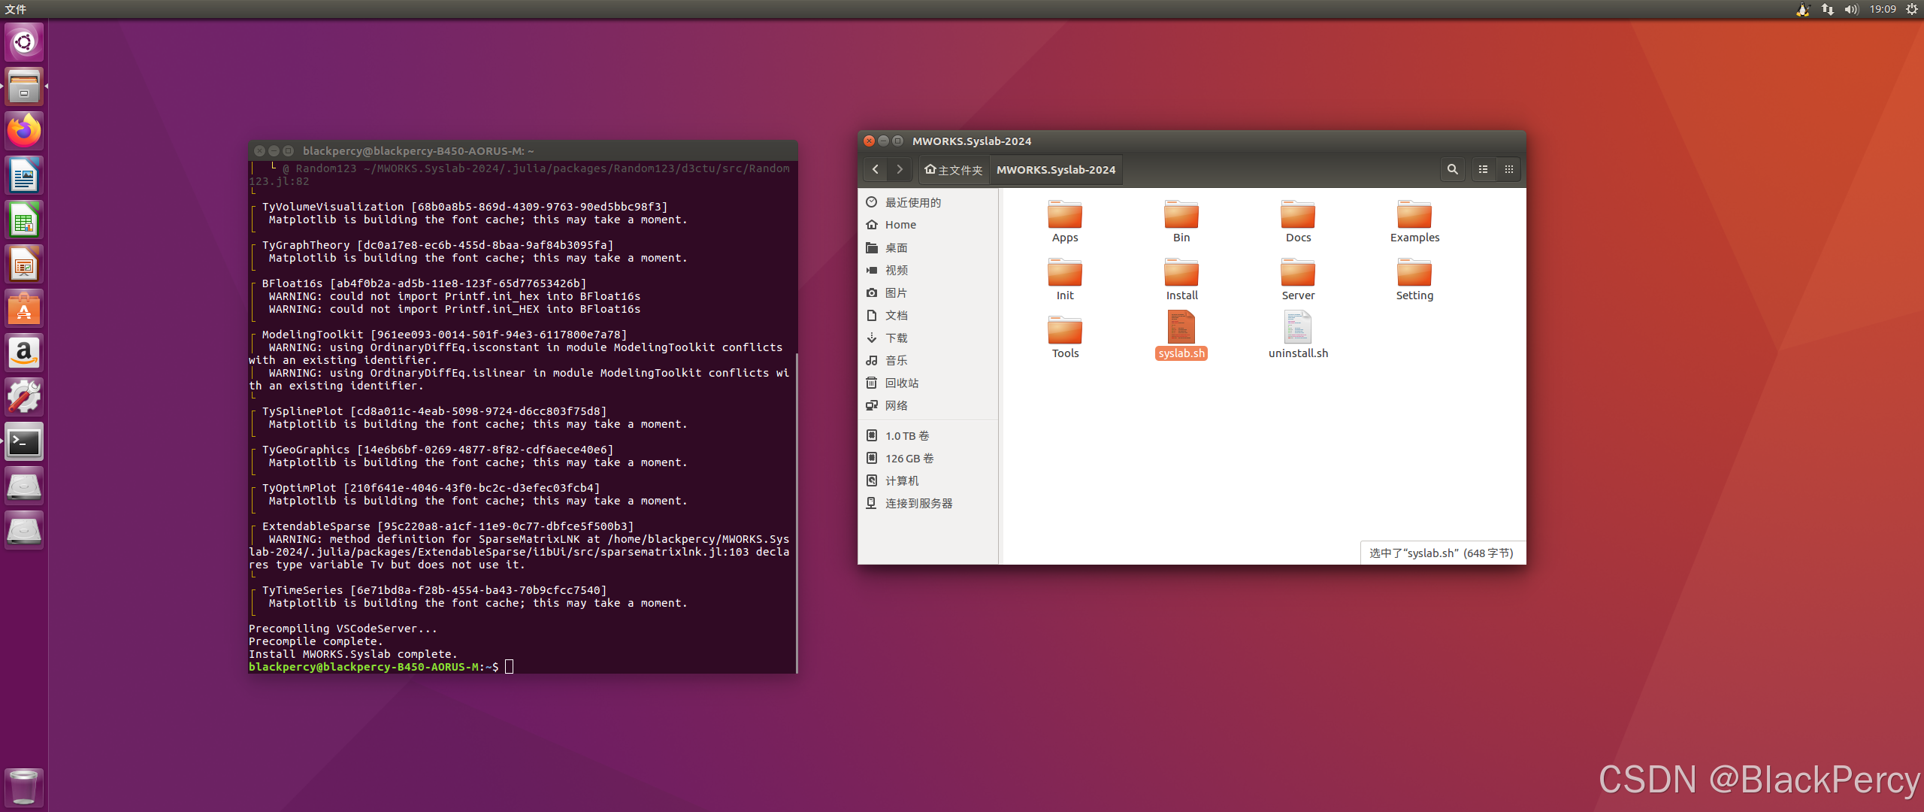Open the Examples folder
This screenshot has width=1924, height=812.
click(1414, 222)
